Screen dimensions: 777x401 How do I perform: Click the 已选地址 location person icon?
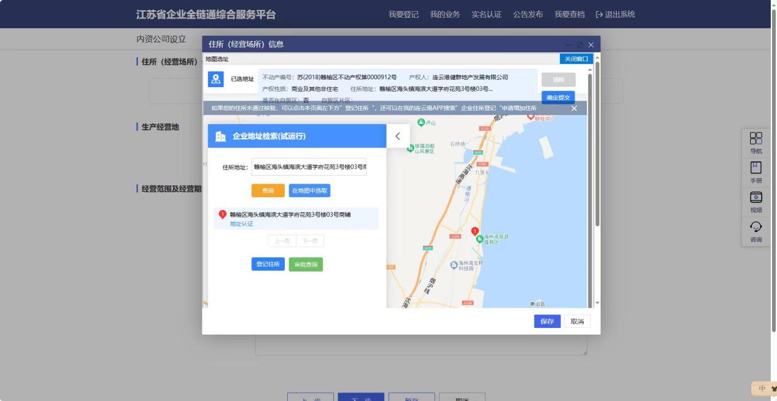[215, 79]
